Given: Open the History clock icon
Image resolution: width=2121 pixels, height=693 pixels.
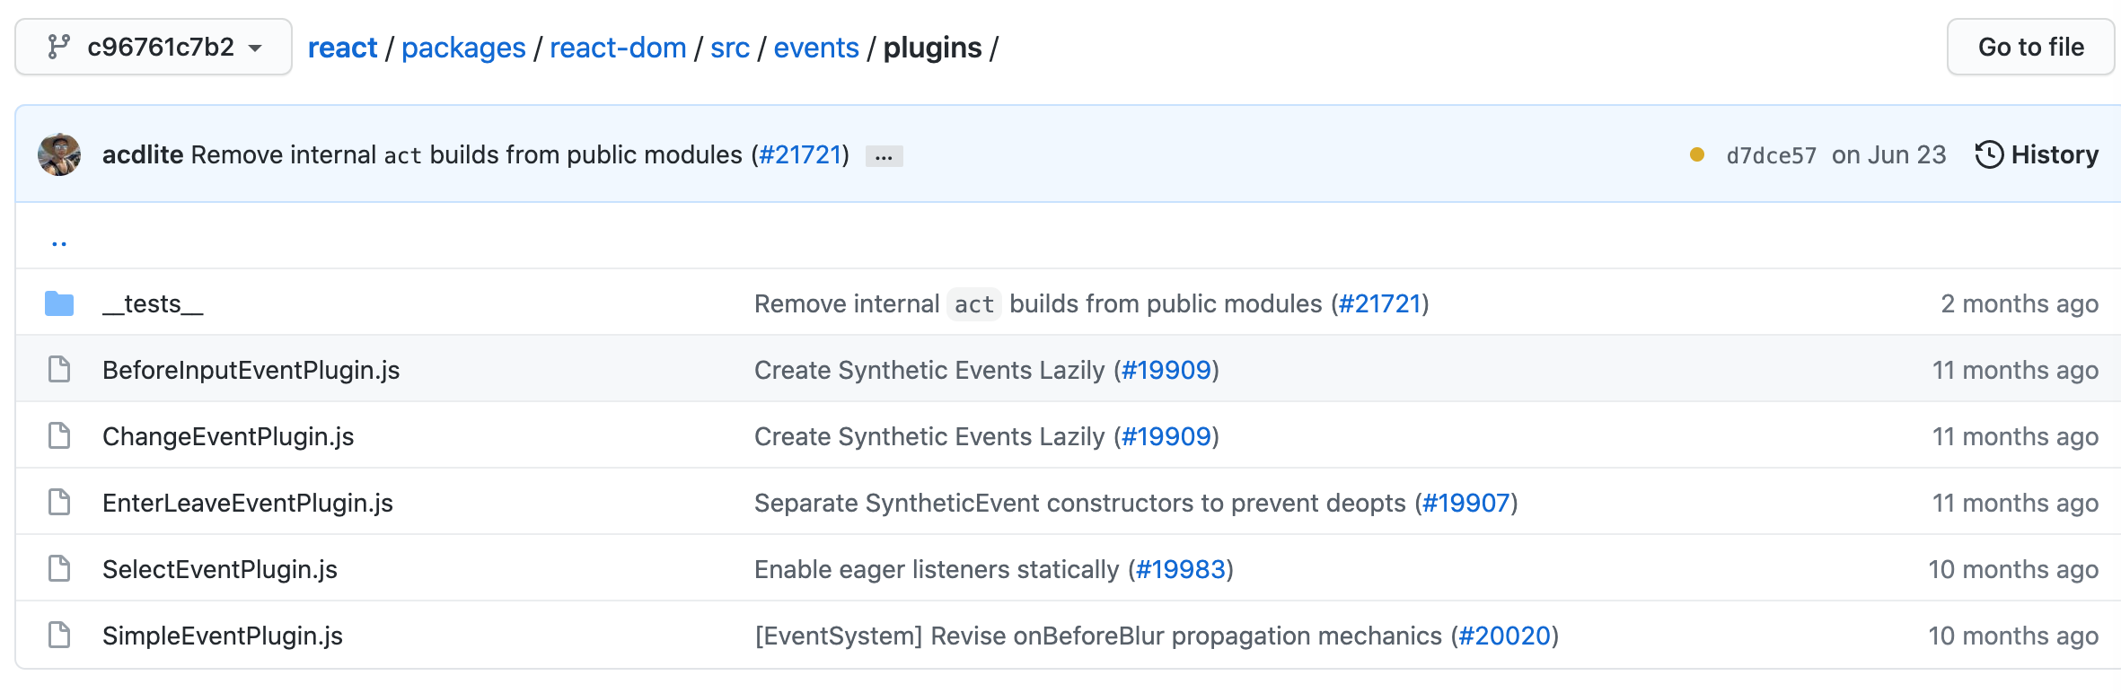Looking at the screenshot, I should point(1989,154).
